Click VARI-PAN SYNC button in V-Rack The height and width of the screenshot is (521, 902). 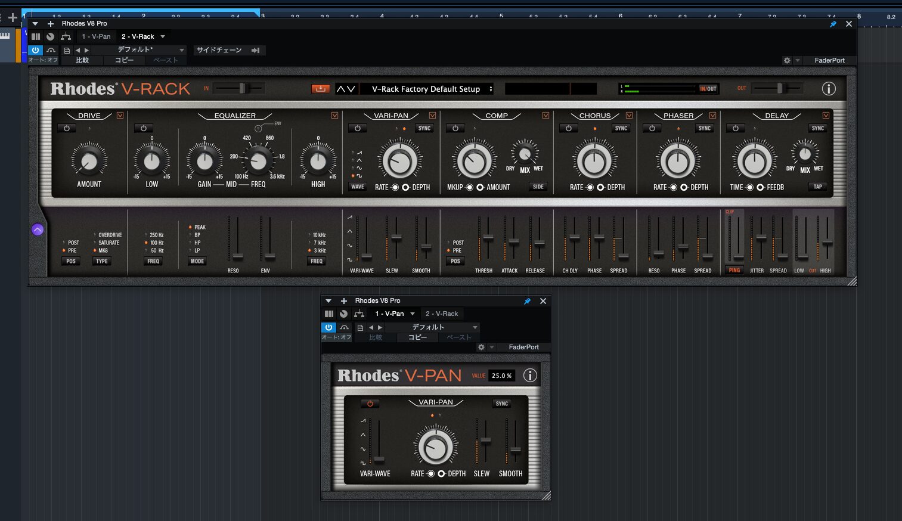tap(424, 128)
